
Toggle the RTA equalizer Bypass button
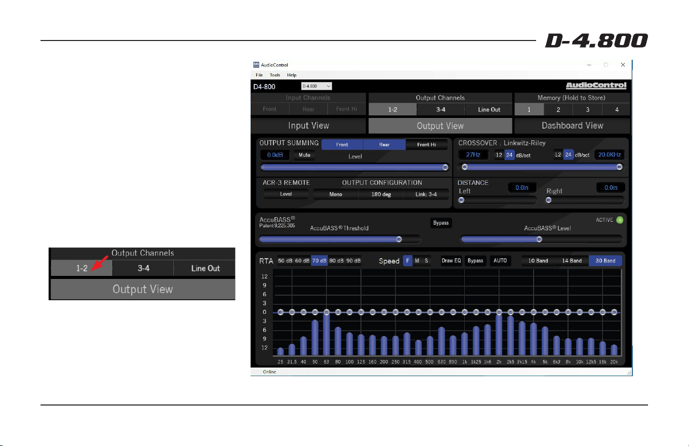point(475,261)
